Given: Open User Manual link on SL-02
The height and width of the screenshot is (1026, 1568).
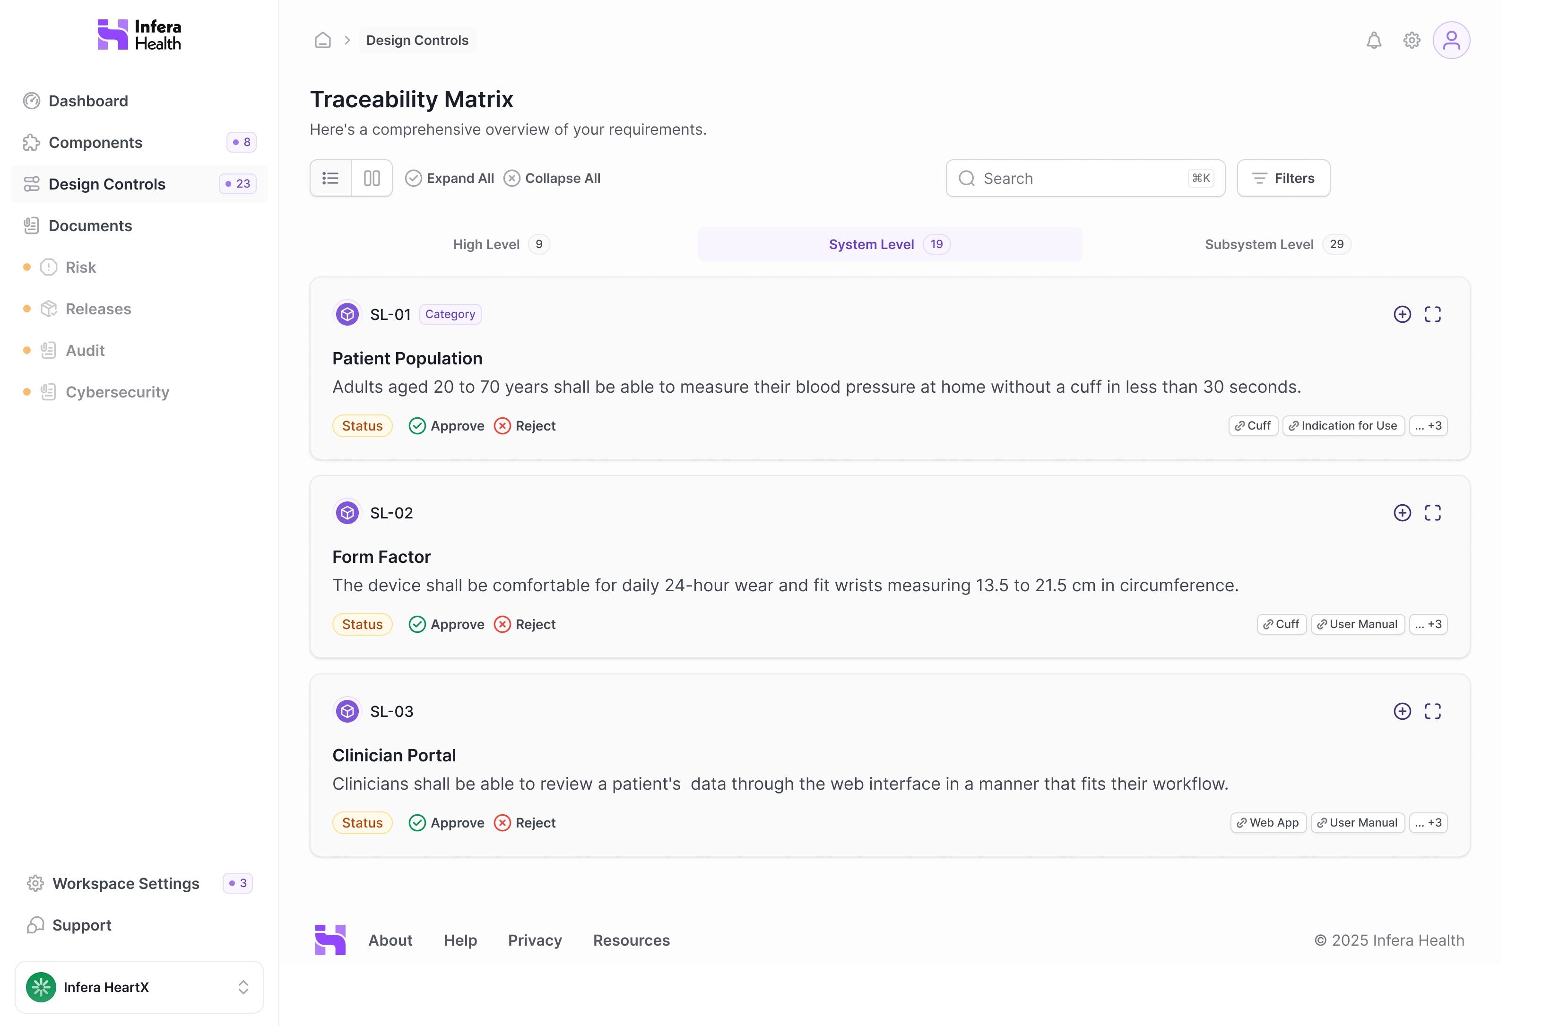Looking at the screenshot, I should (x=1358, y=624).
